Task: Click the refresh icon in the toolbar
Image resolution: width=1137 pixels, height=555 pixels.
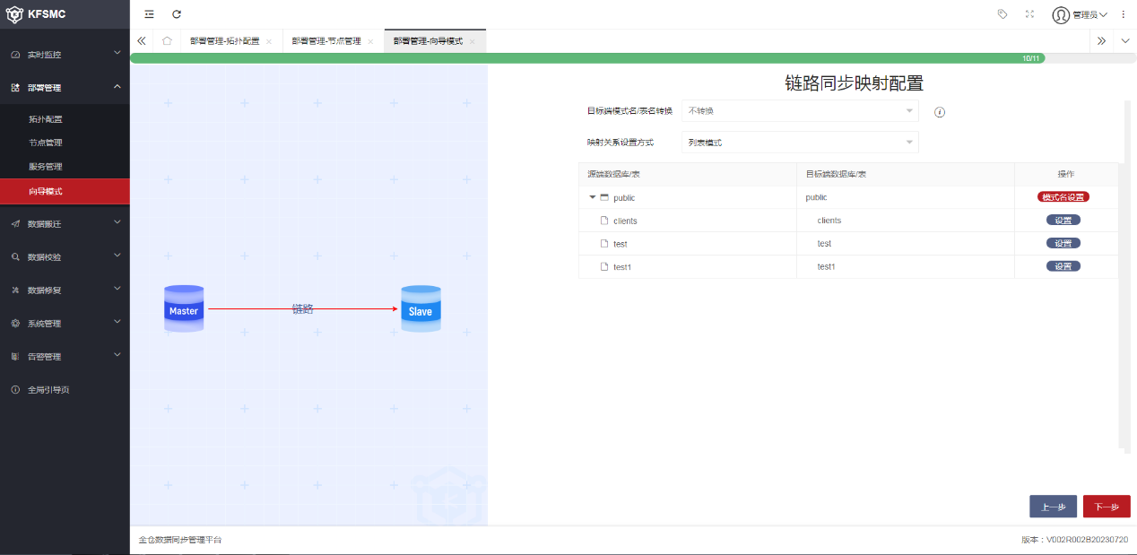Action: coord(176,14)
